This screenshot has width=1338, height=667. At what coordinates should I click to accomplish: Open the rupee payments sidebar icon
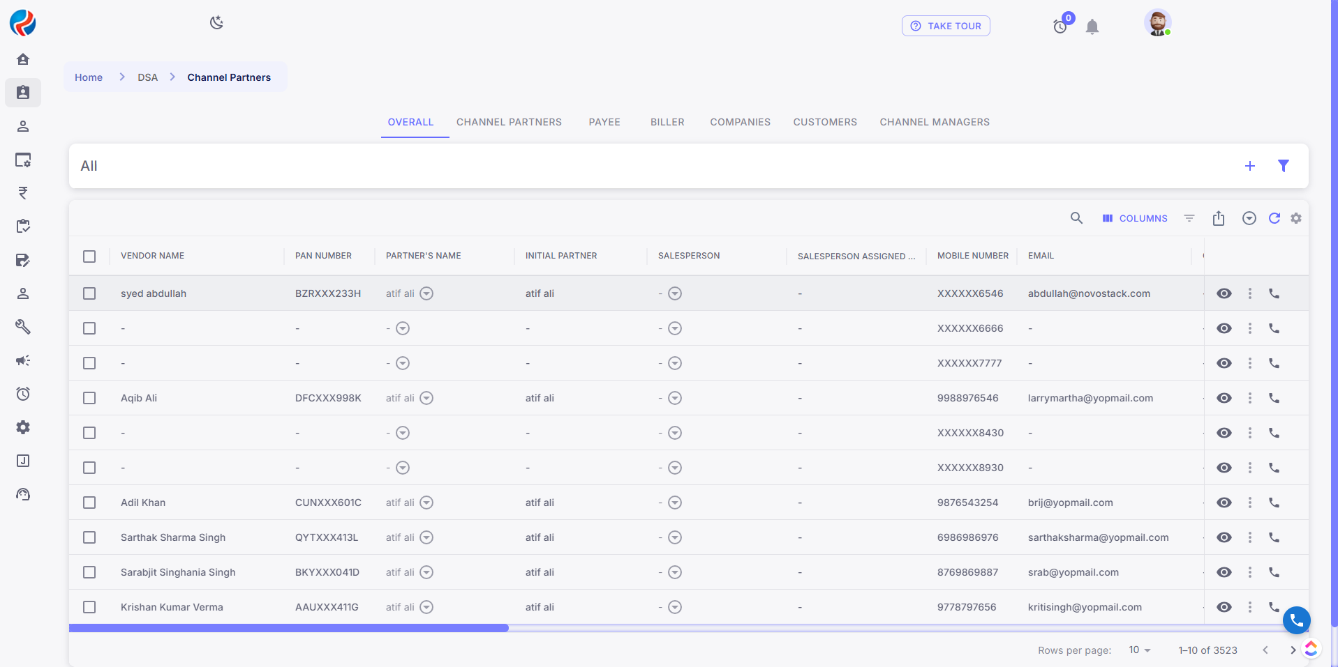[x=23, y=193]
